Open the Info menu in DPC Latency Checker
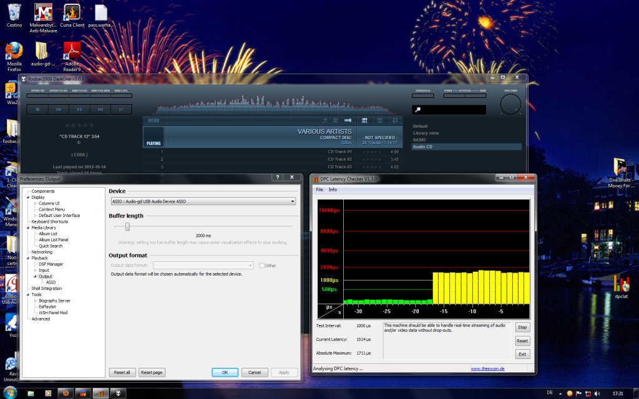 point(333,190)
